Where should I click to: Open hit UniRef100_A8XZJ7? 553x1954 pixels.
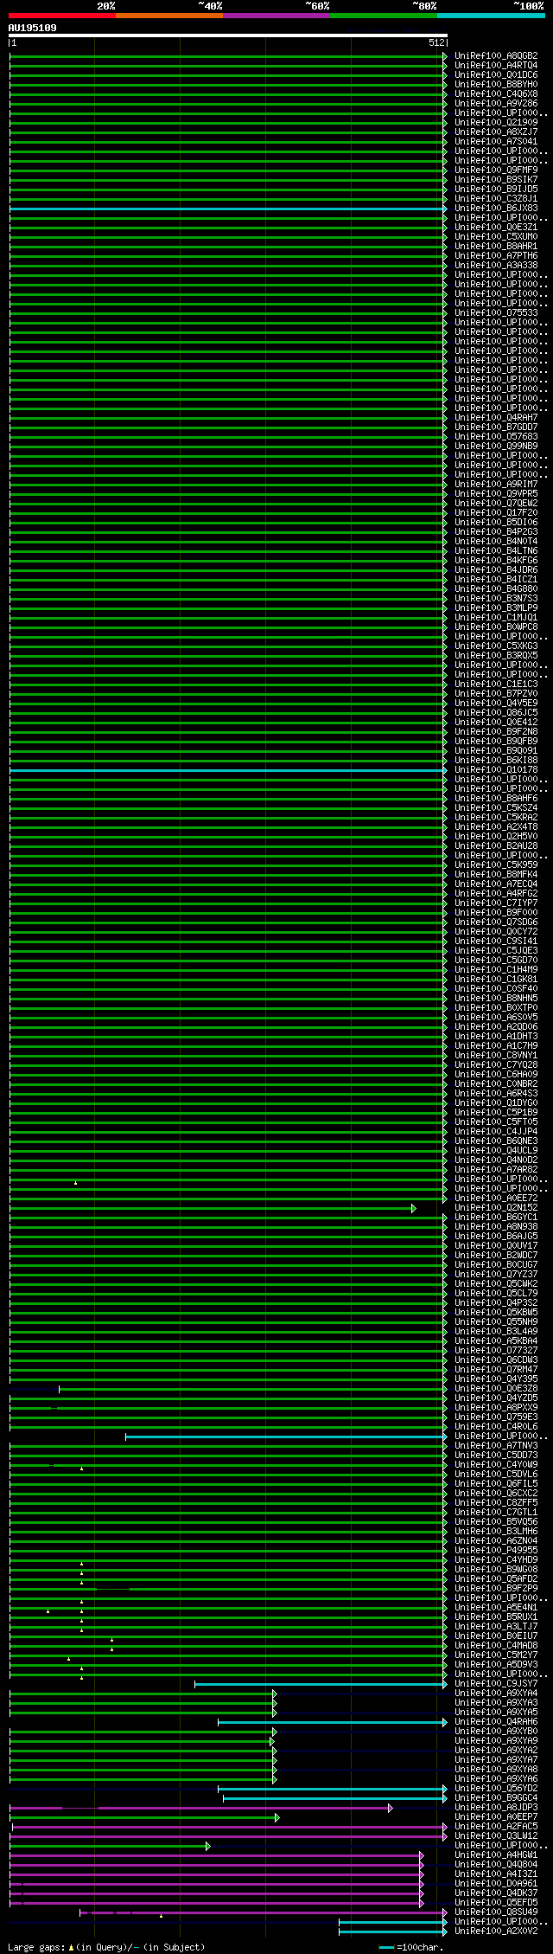pos(496,132)
